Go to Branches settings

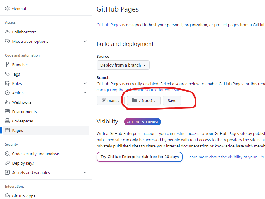click(20, 65)
